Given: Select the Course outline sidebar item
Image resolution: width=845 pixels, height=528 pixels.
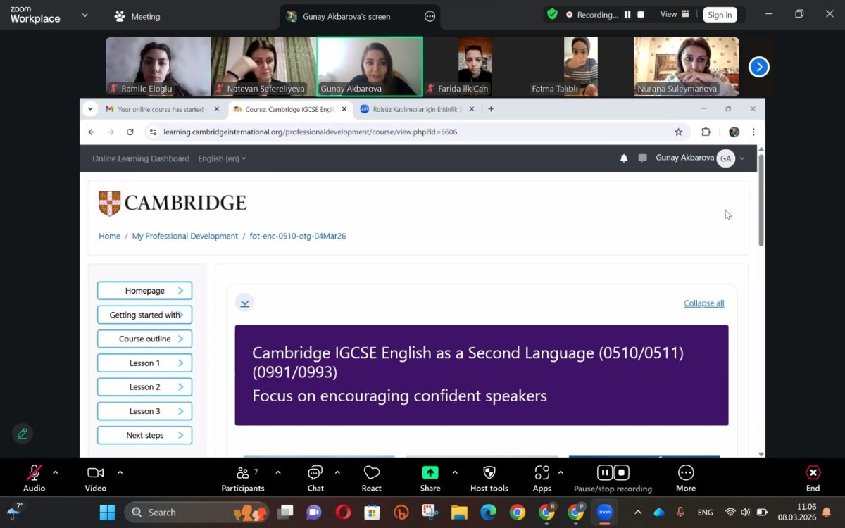Looking at the screenshot, I should [144, 339].
